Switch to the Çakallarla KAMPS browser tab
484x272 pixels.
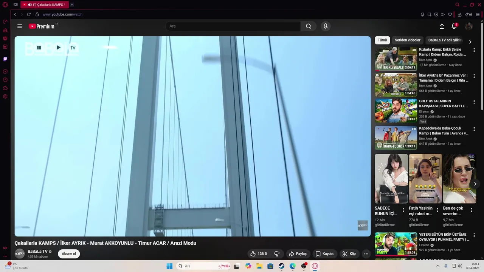click(45, 5)
